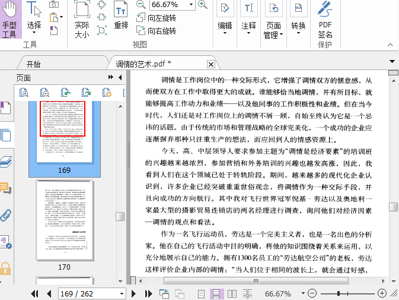The height and width of the screenshot is (300, 399).
Task: Click the zoom slider in status bar
Action: 339,293
